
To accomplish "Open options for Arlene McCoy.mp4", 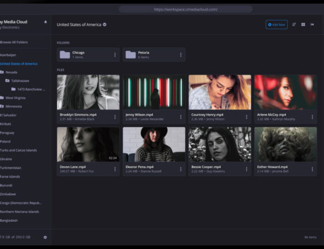I will [312, 117].
